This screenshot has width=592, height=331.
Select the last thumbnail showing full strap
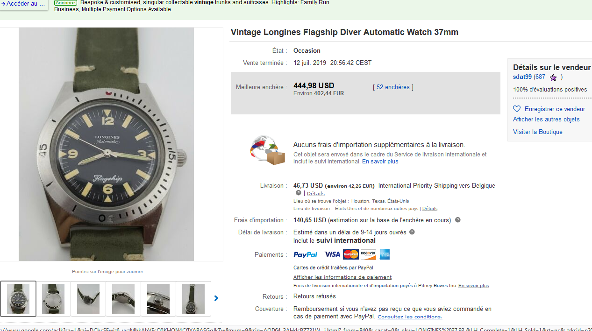193,298
